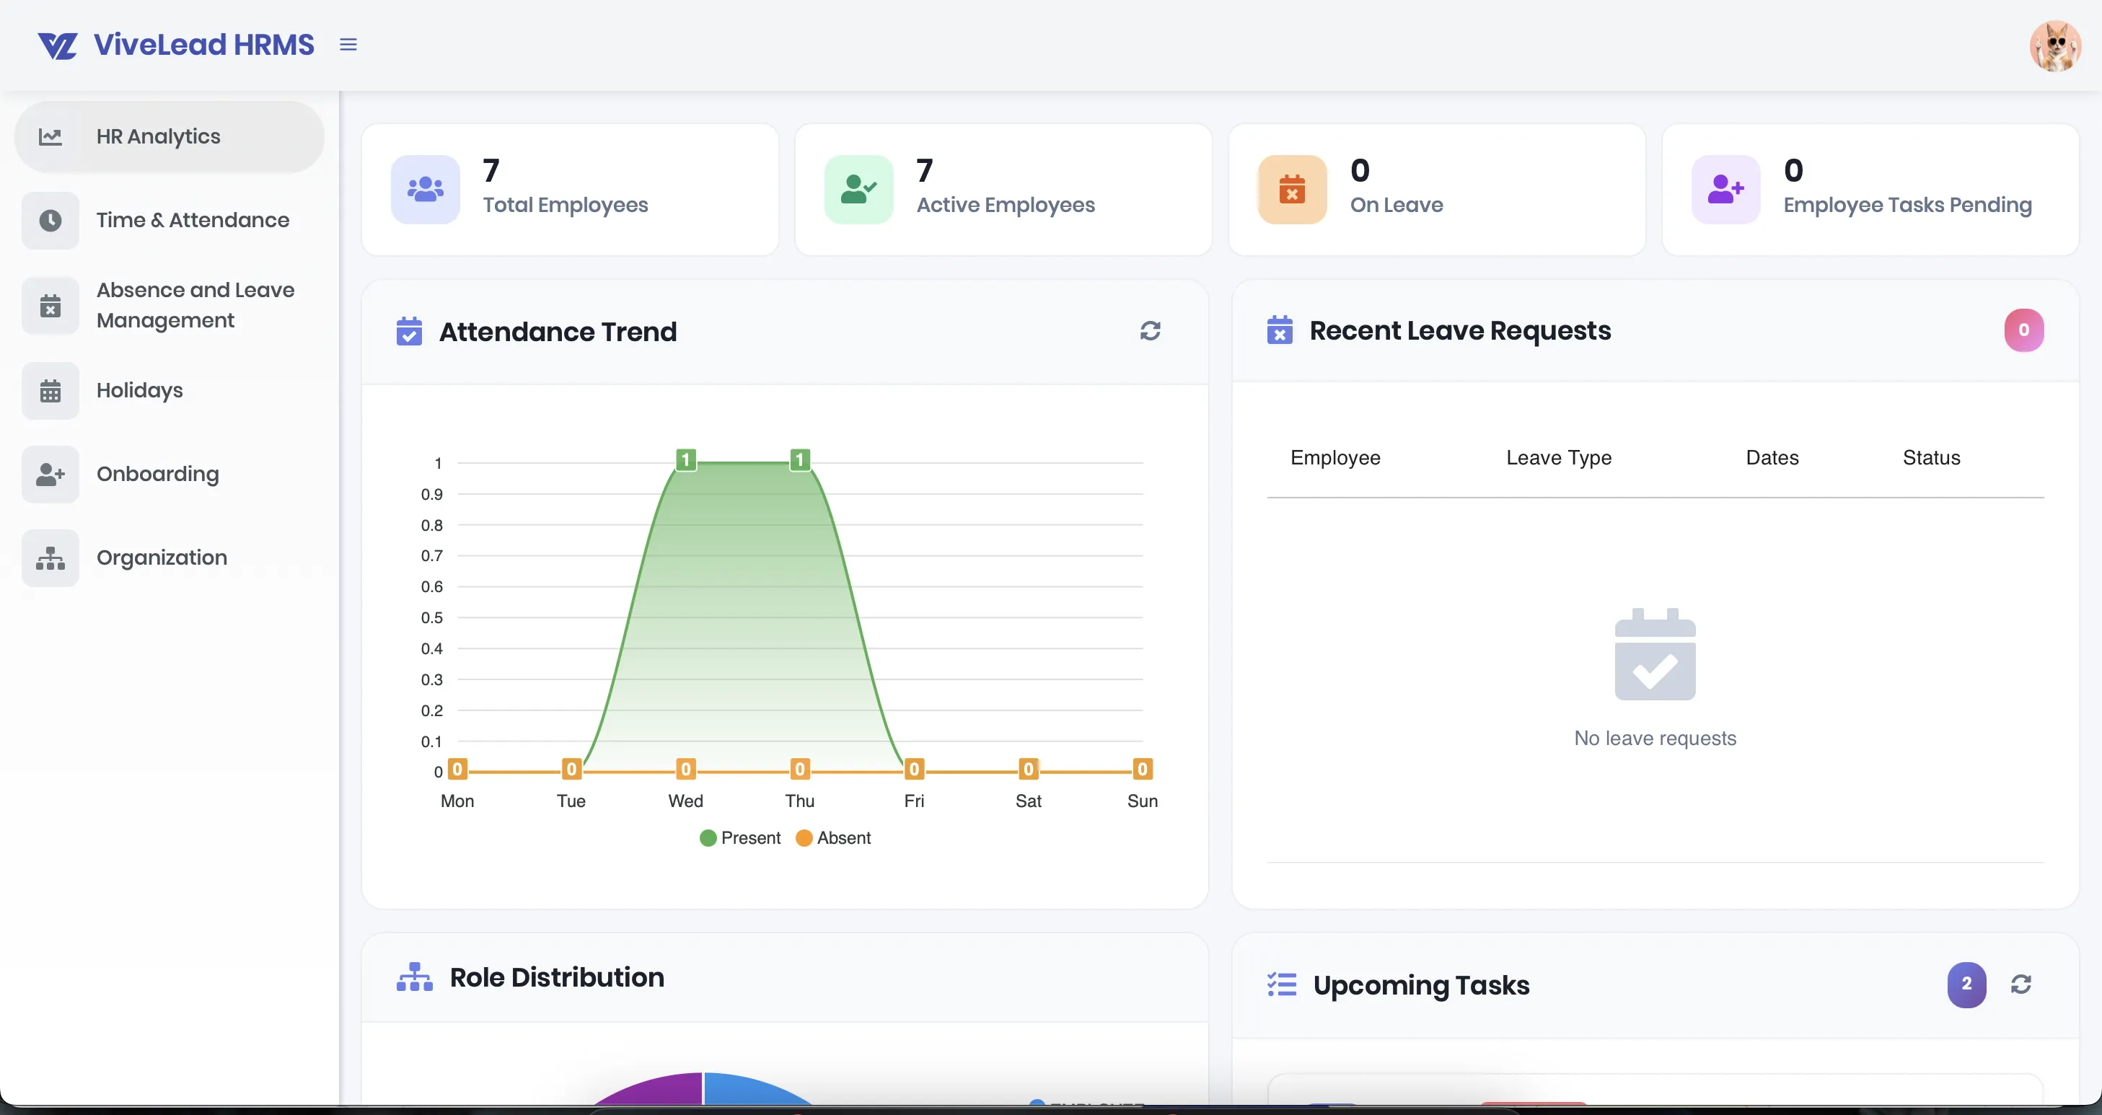Click the Employee Tasks Pending label
This screenshot has width=2102, height=1115.
point(1907,205)
